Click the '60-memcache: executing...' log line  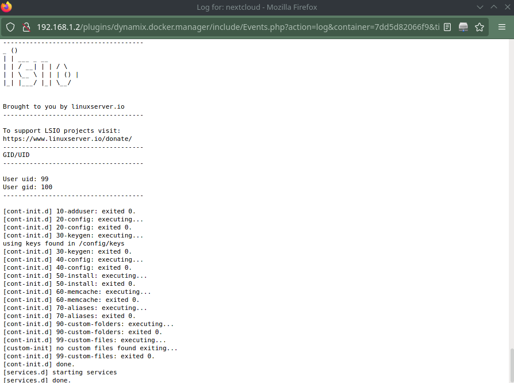pyautogui.click(x=77, y=292)
